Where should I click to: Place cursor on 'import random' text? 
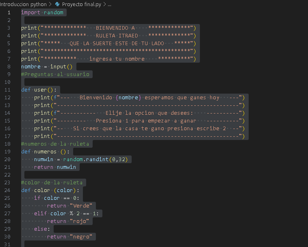click(x=42, y=13)
